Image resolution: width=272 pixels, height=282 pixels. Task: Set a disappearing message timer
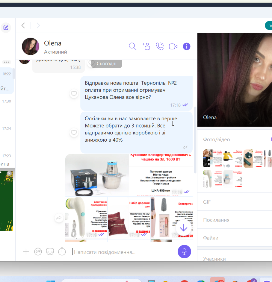(62, 251)
